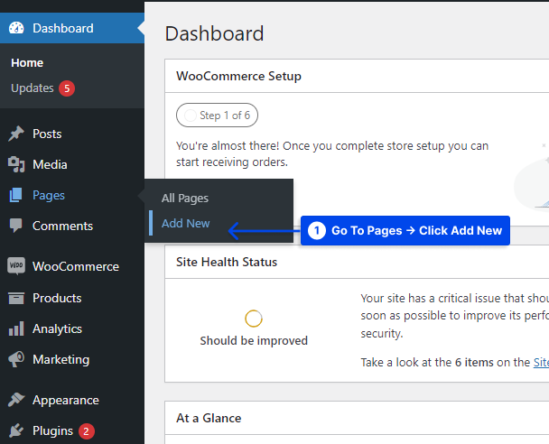
Task: Click the Products archive box icon
Action: (x=16, y=298)
